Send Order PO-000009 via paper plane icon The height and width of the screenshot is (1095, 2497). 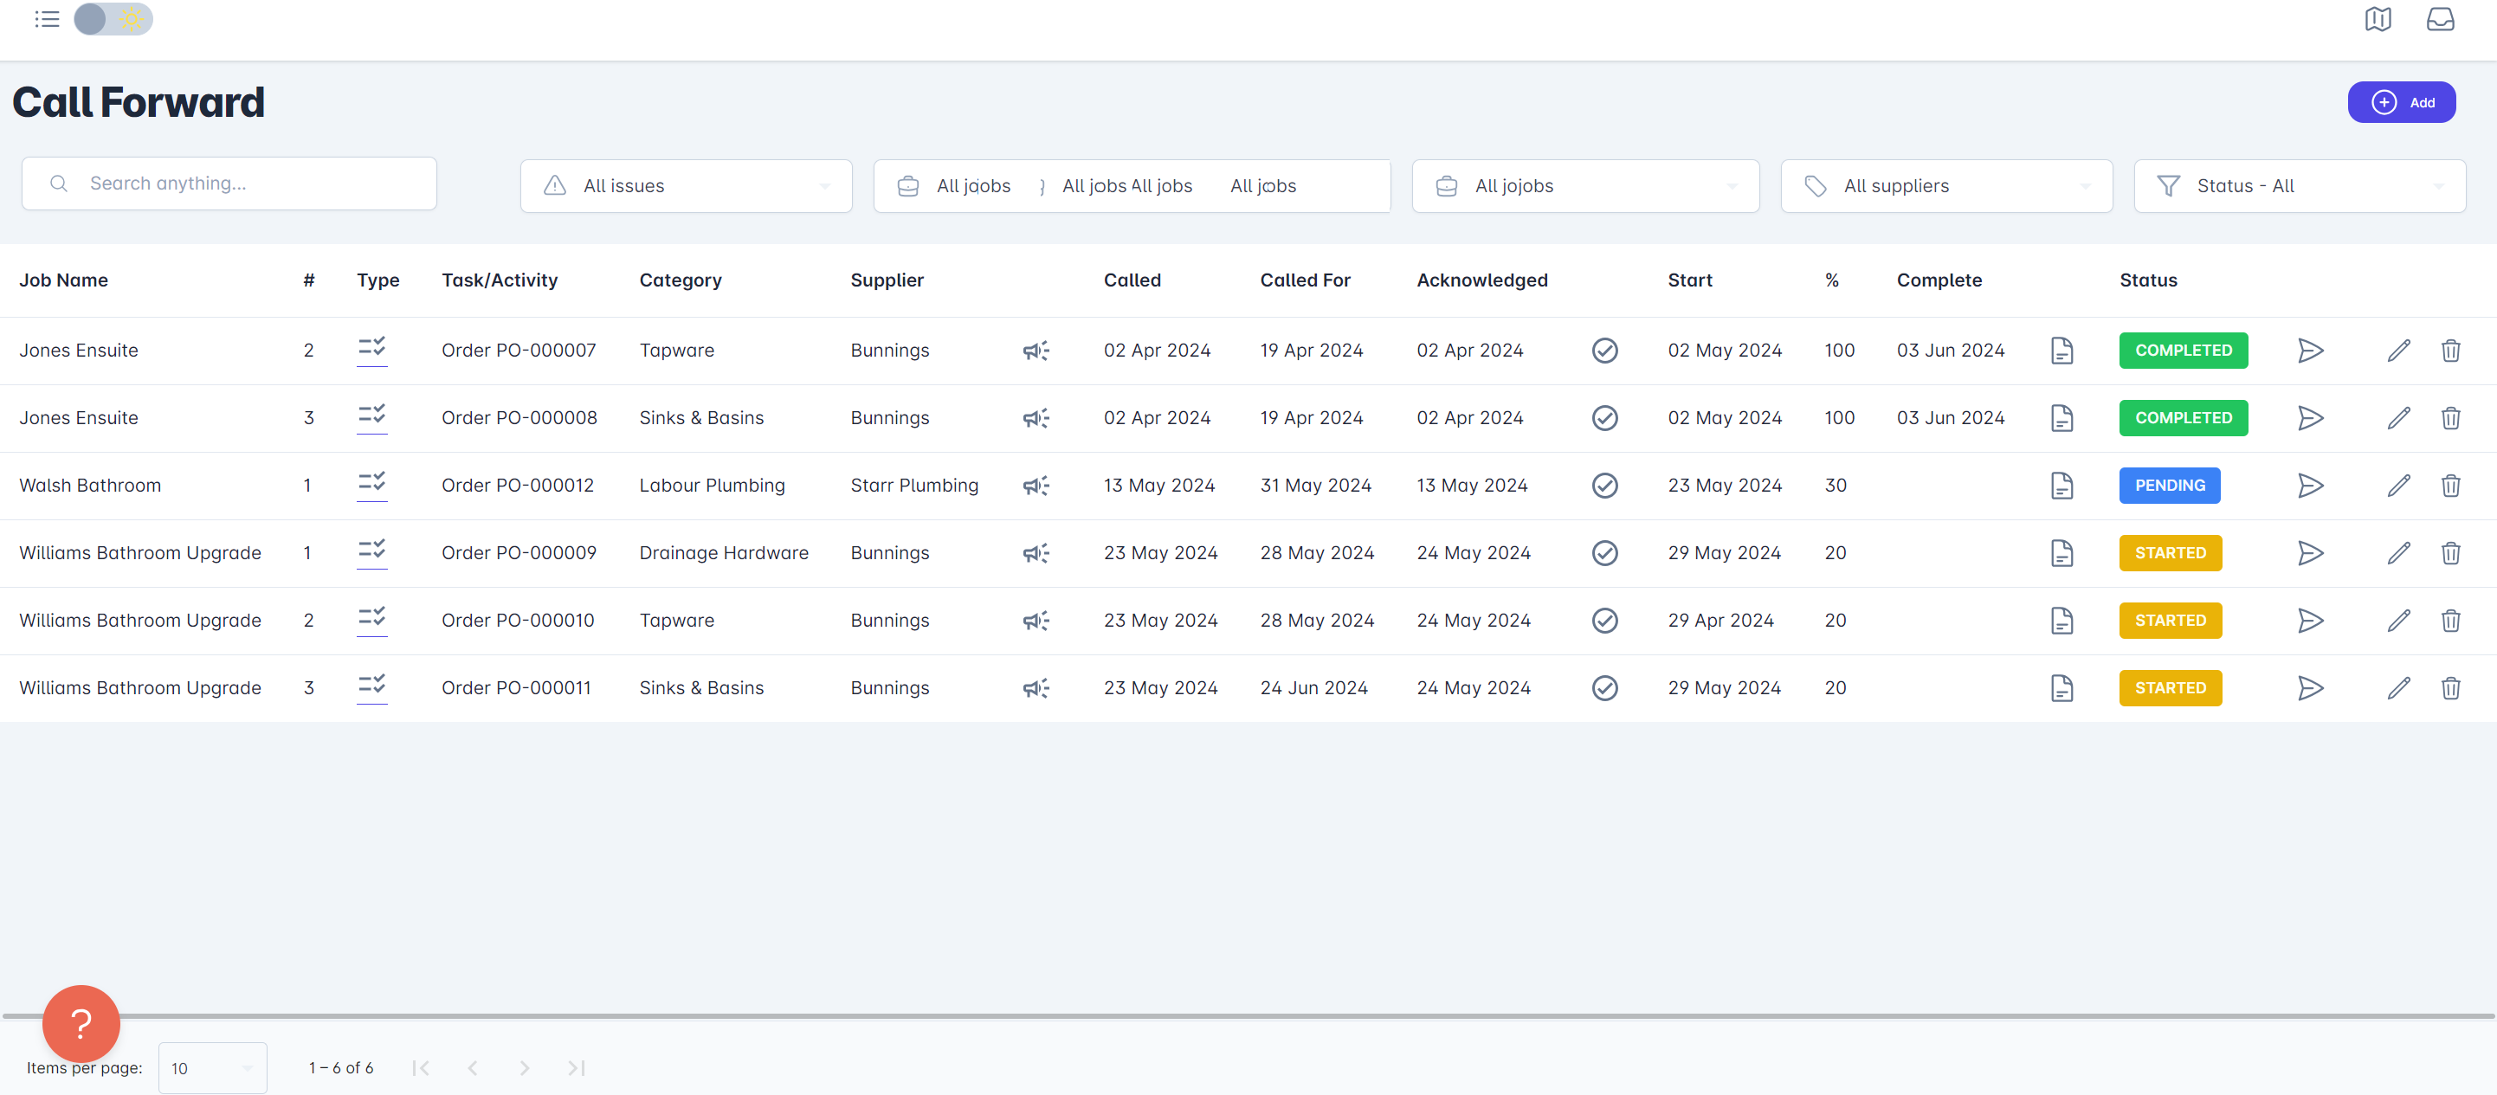[x=2310, y=553]
